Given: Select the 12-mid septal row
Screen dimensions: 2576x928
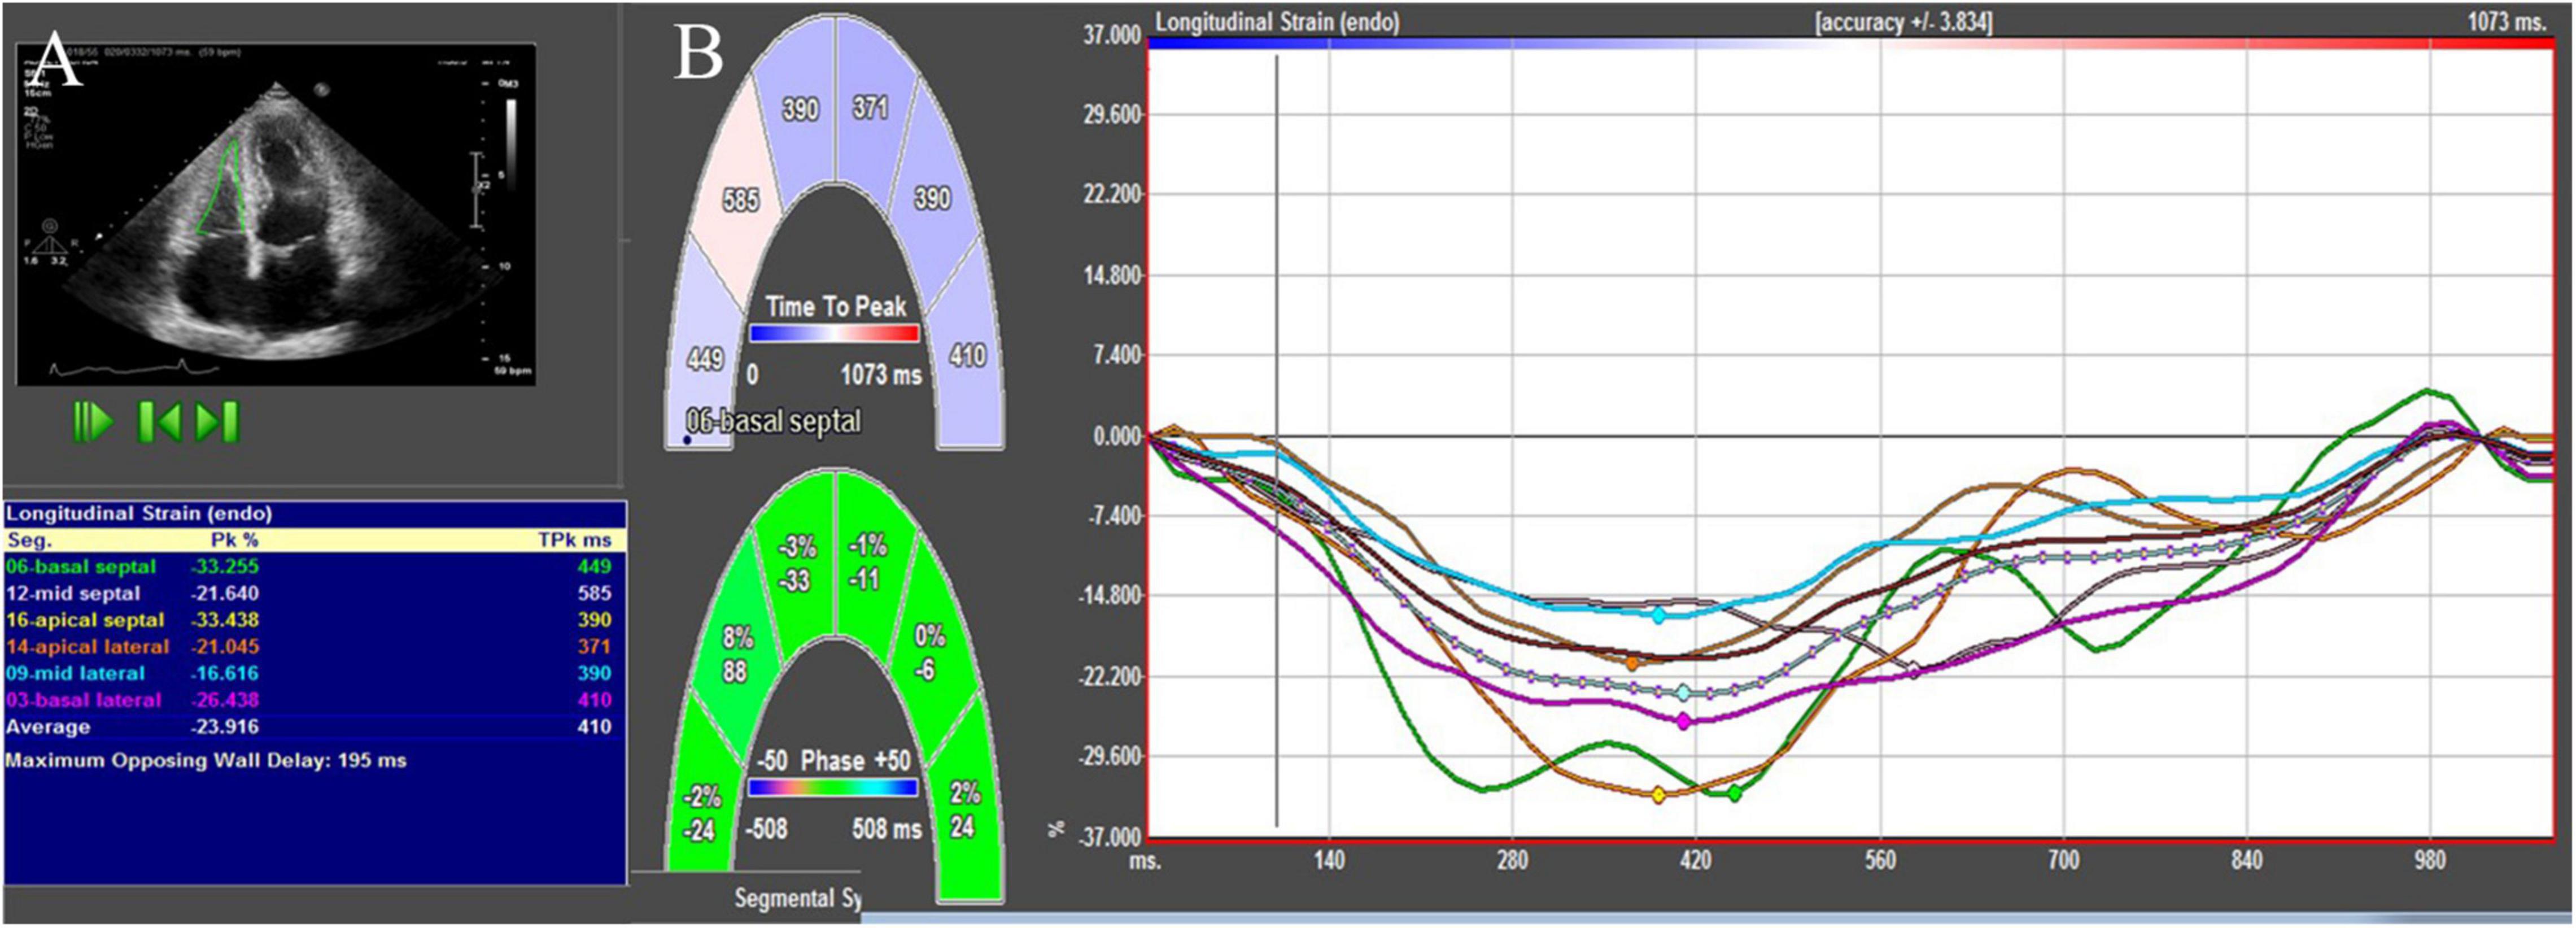Looking at the screenshot, I should (314, 593).
